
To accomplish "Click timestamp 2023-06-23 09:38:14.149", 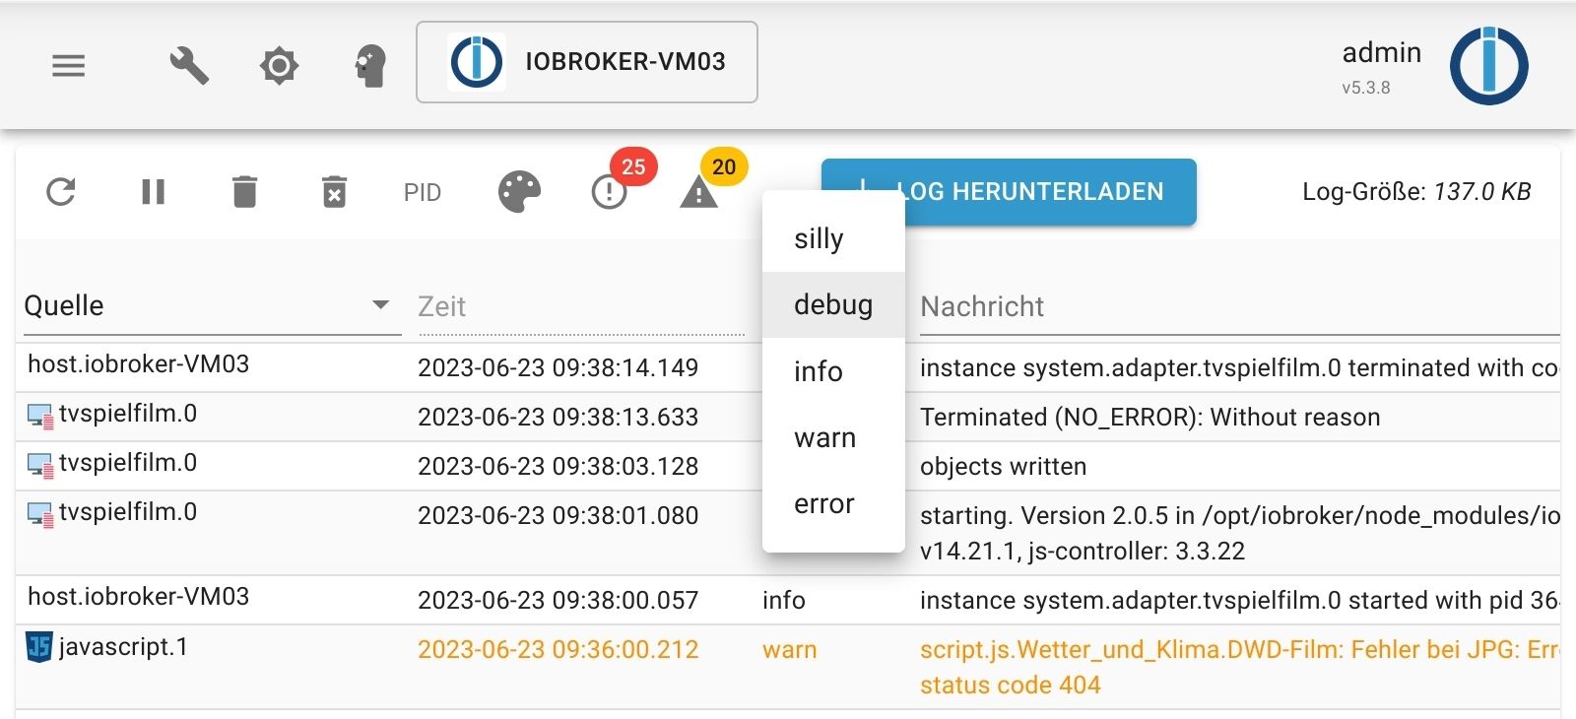I will click(558, 367).
